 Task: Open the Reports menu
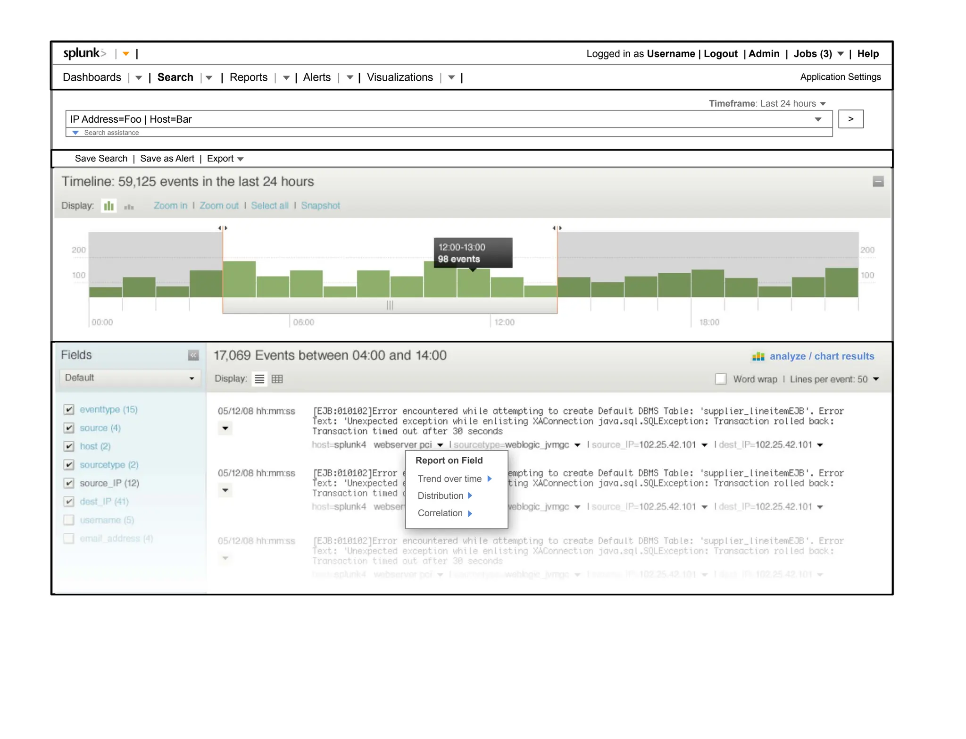249,77
